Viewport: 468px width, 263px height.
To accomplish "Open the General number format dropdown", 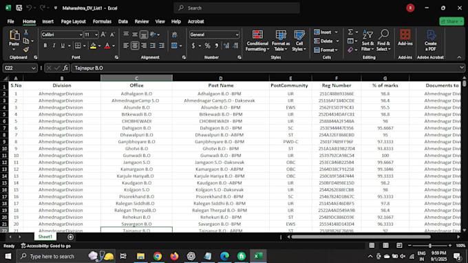I will click(x=237, y=35).
